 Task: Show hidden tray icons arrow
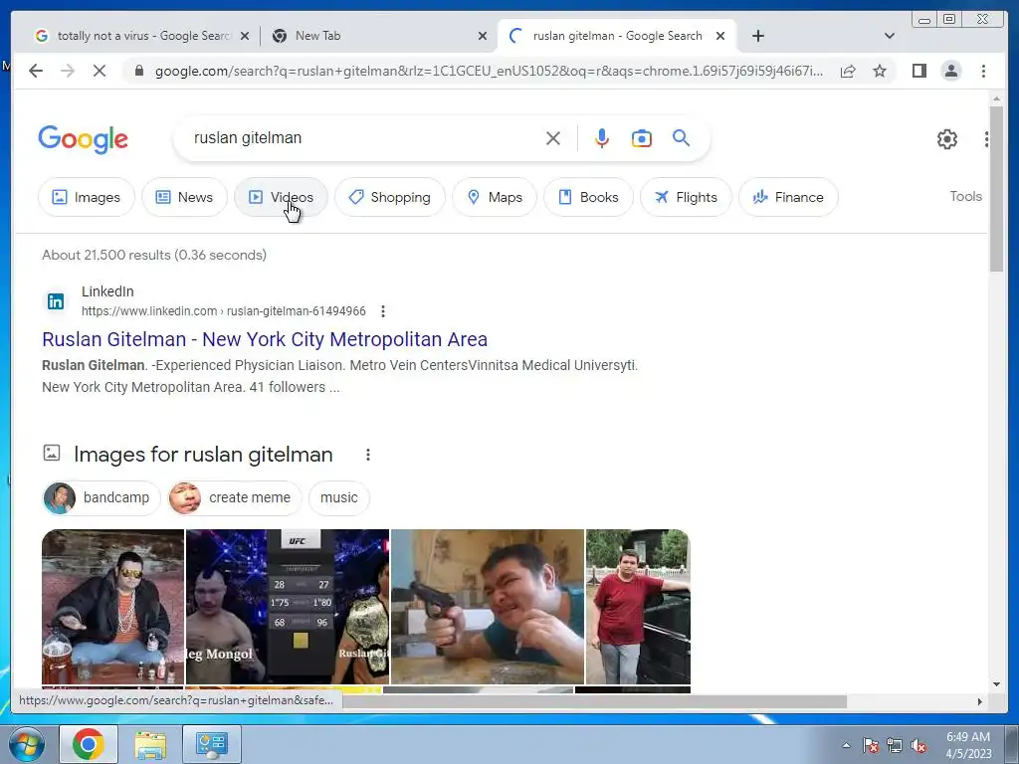[846, 745]
